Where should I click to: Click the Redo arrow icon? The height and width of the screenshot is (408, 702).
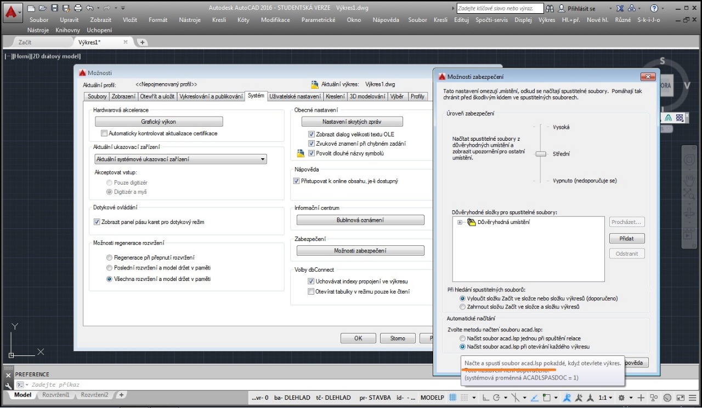point(107,8)
